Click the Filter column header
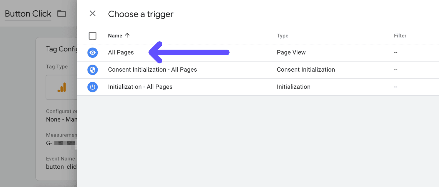Image resolution: width=439 pixels, height=187 pixels. pyautogui.click(x=400, y=35)
